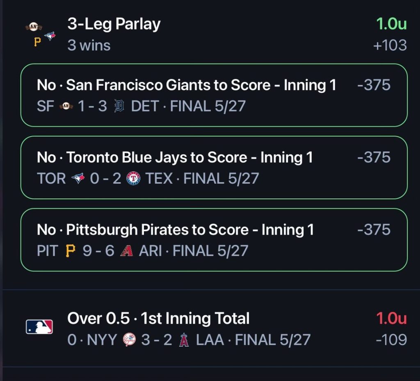This screenshot has width=420, height=381.
Task: Open the Toronto Blue Jays Inning 1 leg
Action: pyautogui.click(x=214, y=167)
